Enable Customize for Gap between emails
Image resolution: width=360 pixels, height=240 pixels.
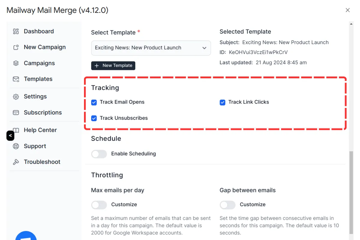pos(227,205)
